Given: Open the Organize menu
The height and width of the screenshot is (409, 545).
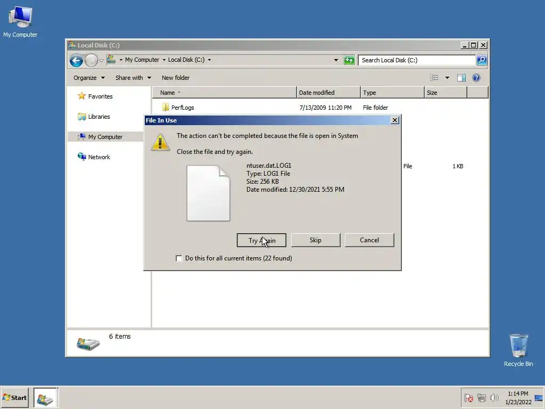Looking at the screenshot, I should coord(89,78).
